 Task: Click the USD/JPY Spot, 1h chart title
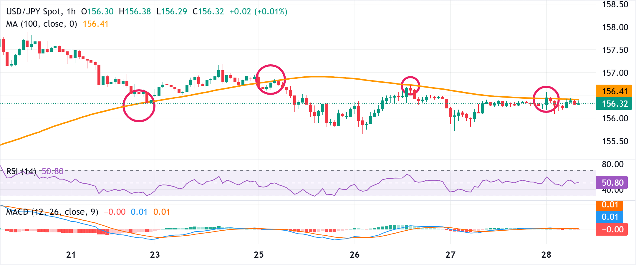tap(41, 11)
